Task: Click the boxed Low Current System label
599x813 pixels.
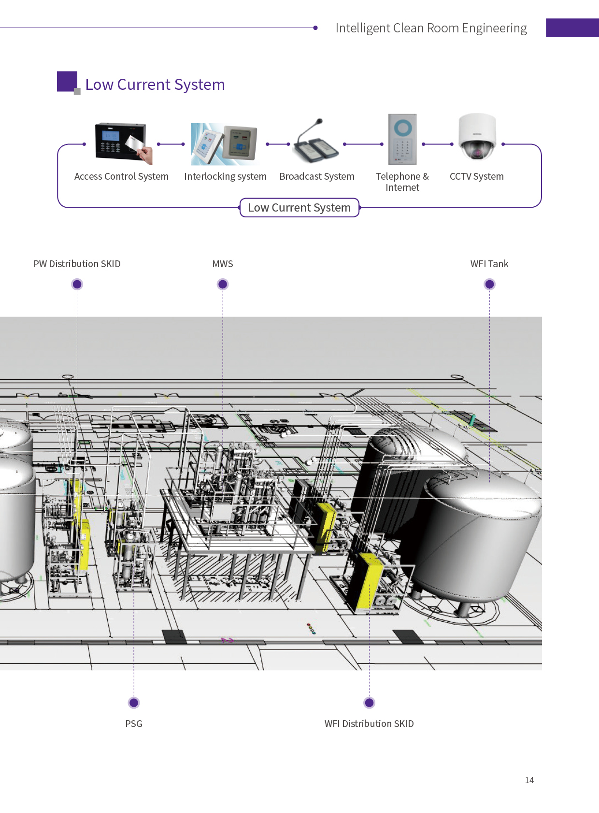Action: 299,208
